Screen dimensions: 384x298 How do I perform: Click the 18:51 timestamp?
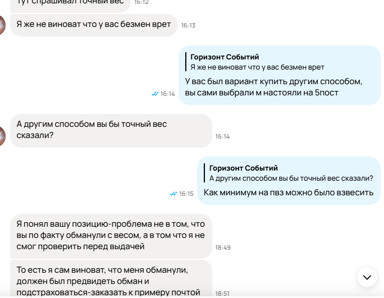coord(222,293)
